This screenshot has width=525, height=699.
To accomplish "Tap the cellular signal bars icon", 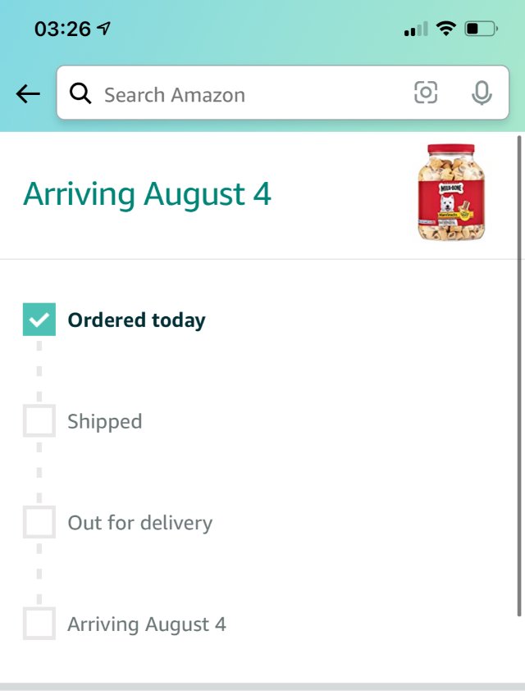I will coord(416,30).
